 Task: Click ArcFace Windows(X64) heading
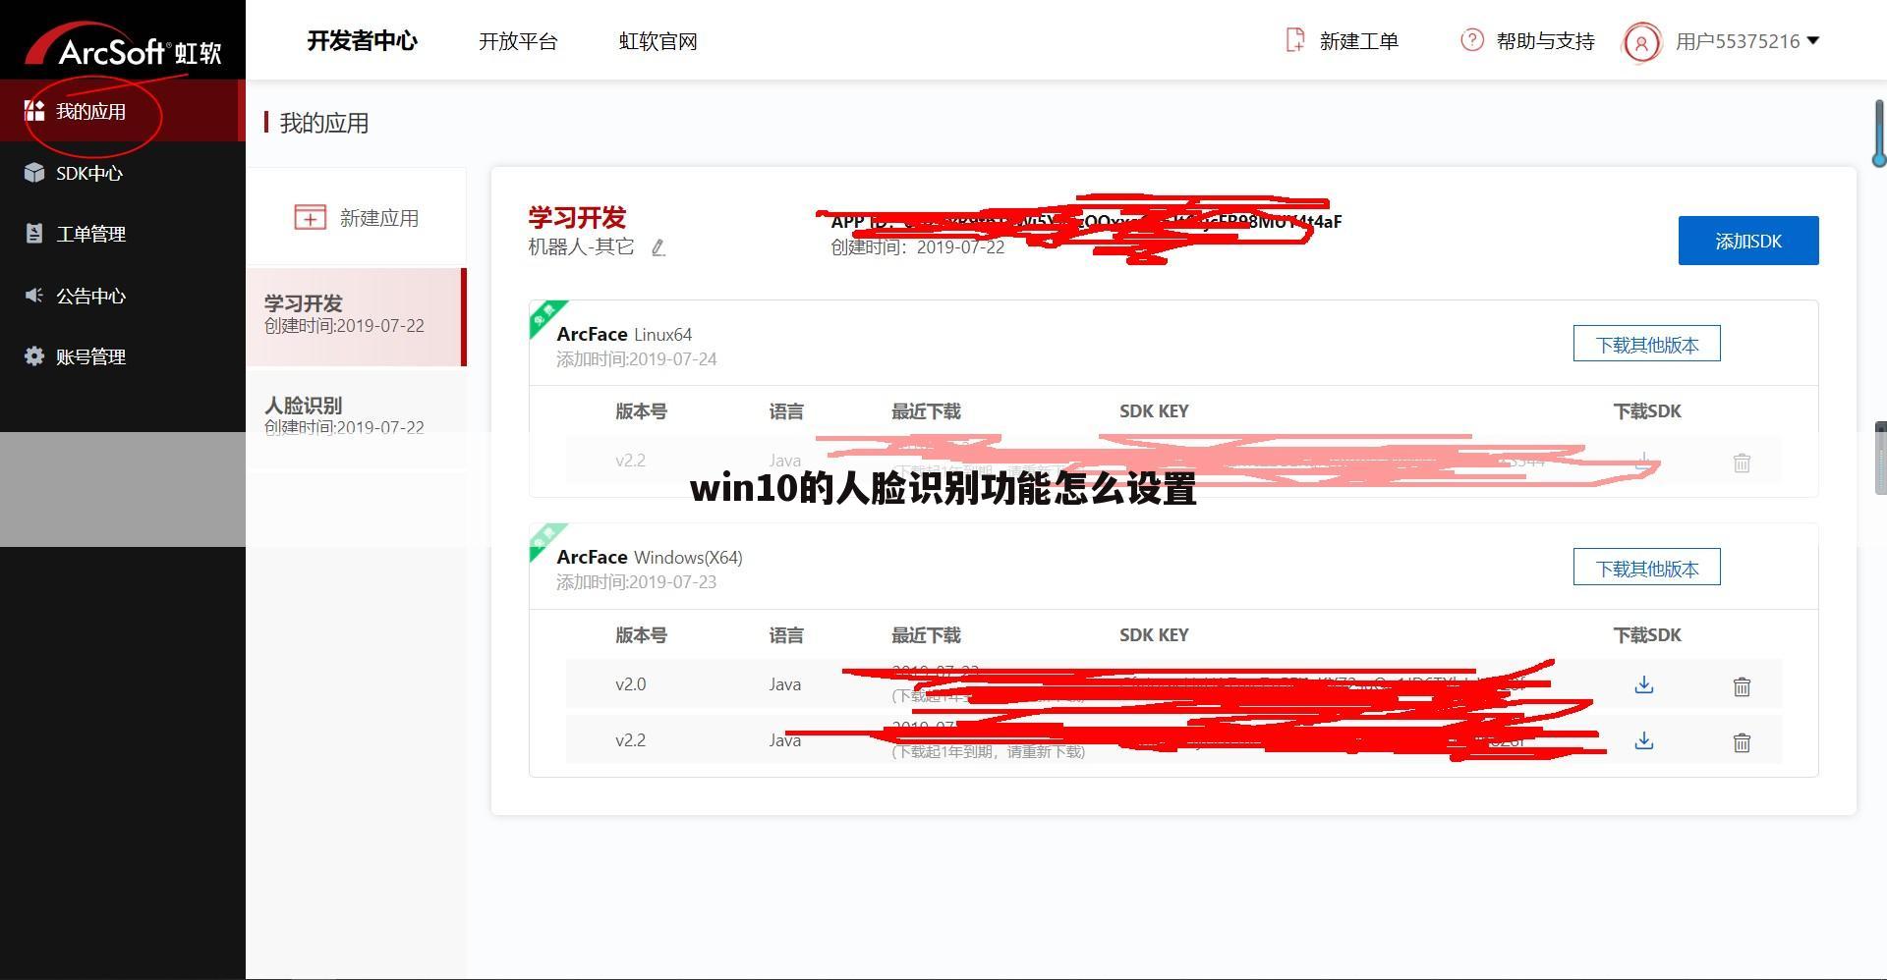[x=650, y=557]
